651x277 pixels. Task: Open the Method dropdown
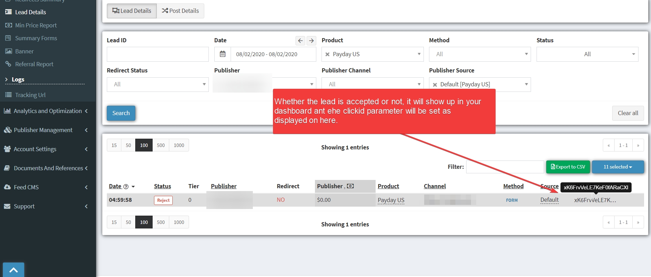[480, 54]
